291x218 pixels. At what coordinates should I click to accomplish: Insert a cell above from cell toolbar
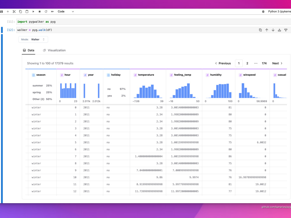click(x=279, y=30)
